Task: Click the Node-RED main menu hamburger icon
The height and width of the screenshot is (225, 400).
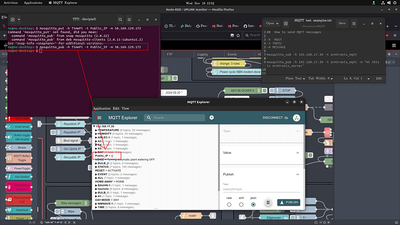Action: (394, 45)
